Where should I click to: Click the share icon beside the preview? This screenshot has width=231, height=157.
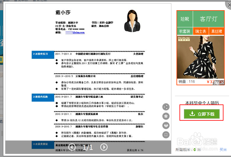[166, 107]
